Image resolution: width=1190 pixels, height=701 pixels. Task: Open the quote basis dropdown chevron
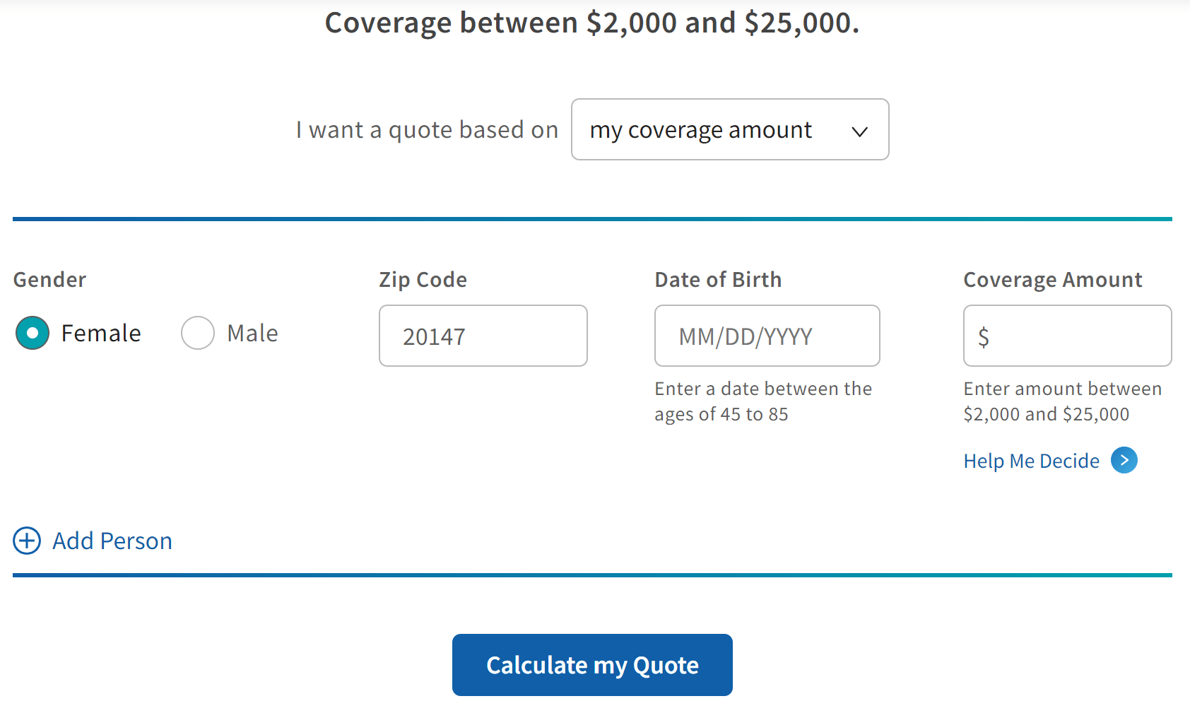tap(859, 131)
